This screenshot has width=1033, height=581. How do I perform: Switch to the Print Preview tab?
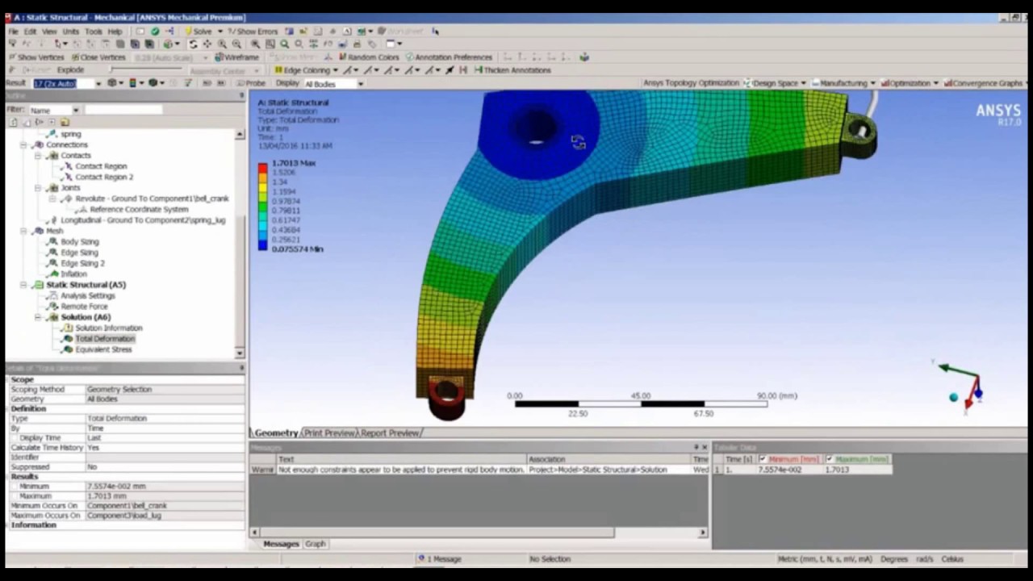tap(329, 433)
